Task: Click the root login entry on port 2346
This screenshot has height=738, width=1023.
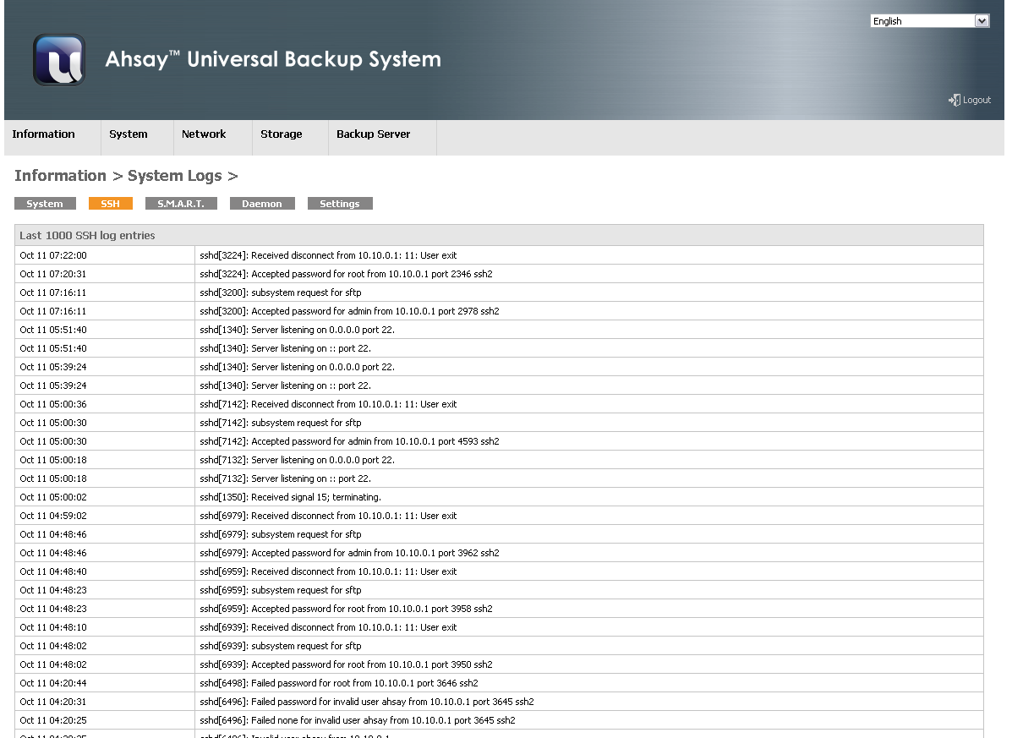Action: point(346,274)
